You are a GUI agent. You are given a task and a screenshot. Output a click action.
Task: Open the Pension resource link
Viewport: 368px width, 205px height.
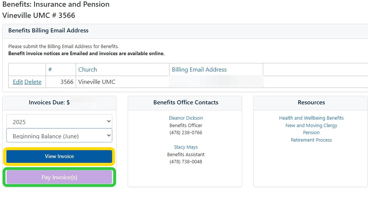click(311, 133)
